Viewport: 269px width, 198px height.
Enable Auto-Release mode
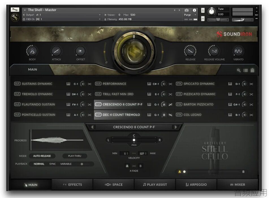coord(42,156)
